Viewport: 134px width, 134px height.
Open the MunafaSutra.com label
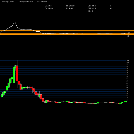click(x=26, y=2)
